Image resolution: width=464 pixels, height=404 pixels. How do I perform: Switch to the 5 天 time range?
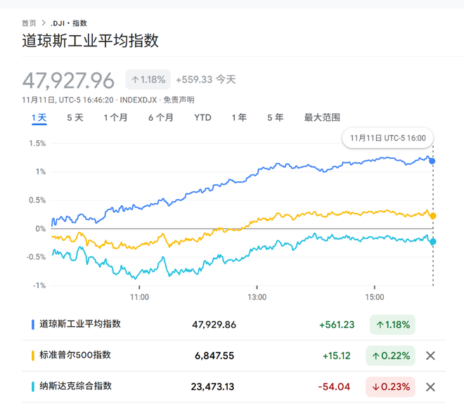click(75, 118)
